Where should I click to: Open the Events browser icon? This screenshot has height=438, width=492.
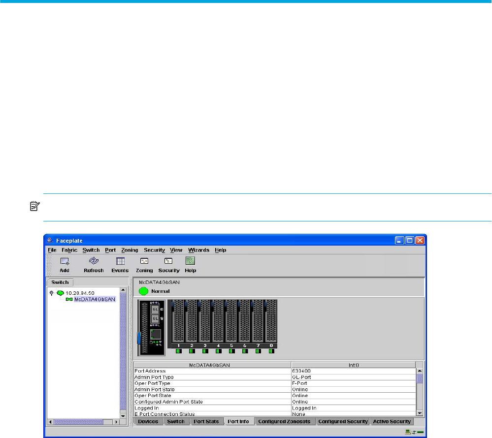[120, 261]
